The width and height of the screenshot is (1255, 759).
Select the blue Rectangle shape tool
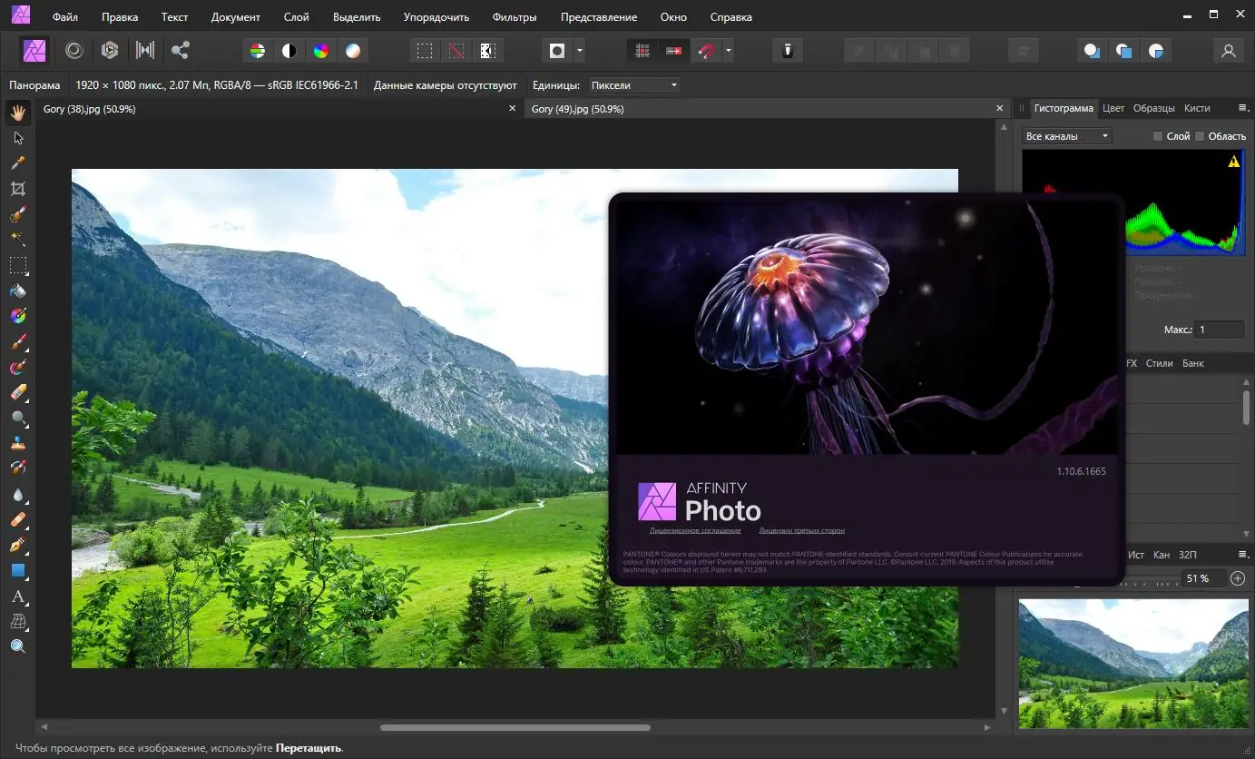coord(17,571)
